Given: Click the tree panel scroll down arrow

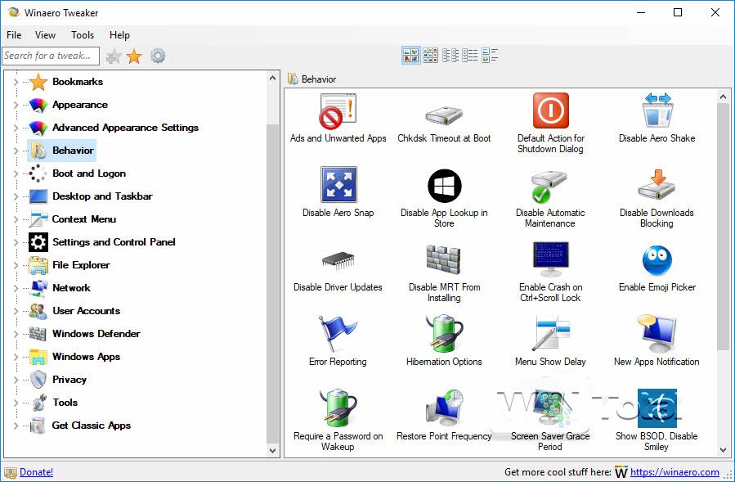Looking at the screenshot, I should [x=273, y=451].
